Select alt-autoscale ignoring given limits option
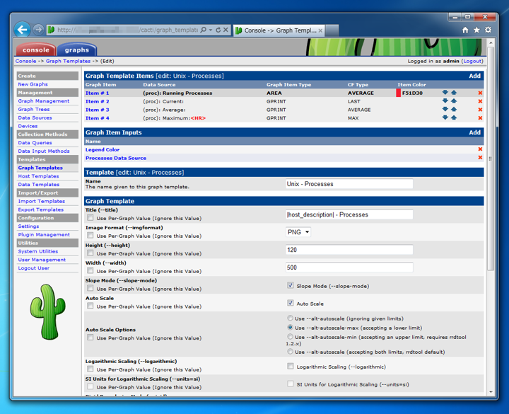Screen dimensions: 509x414 [291, 318]
